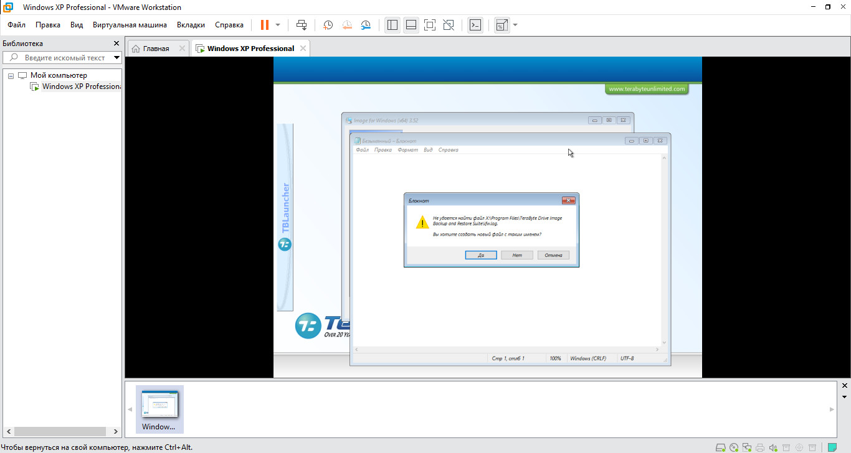Select Windows XP Professional in library tree
The width and height of the screenshot is (851, 453).
click(82, 86)
